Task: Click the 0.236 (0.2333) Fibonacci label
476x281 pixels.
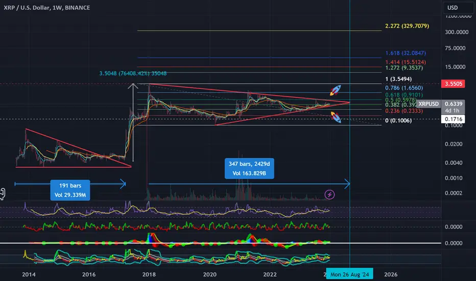Action: [x=404, y=111]
